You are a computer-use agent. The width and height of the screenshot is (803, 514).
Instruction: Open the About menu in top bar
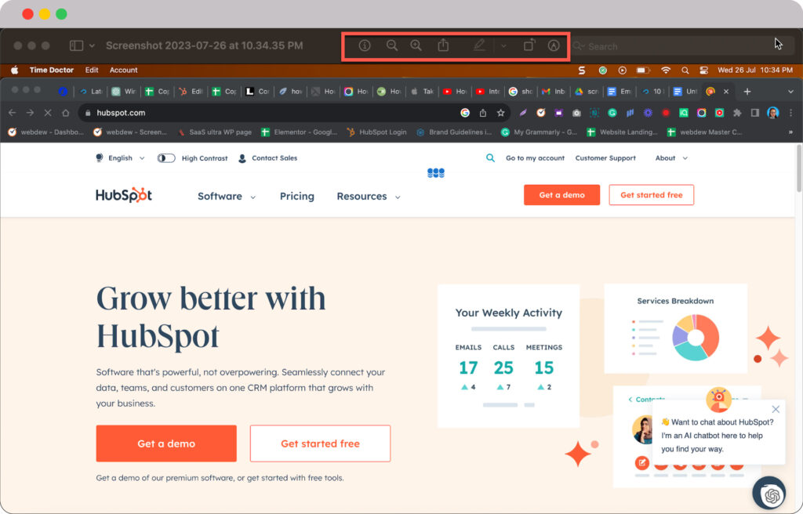pos(671,158)
